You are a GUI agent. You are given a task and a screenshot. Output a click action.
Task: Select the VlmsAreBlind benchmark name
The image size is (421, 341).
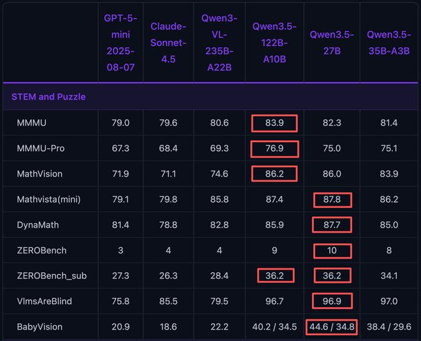pyautogui.click(x=43, y=301)
